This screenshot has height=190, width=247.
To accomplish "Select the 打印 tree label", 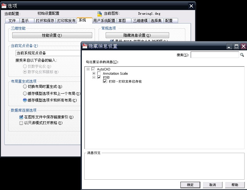I will pos(106,77).
